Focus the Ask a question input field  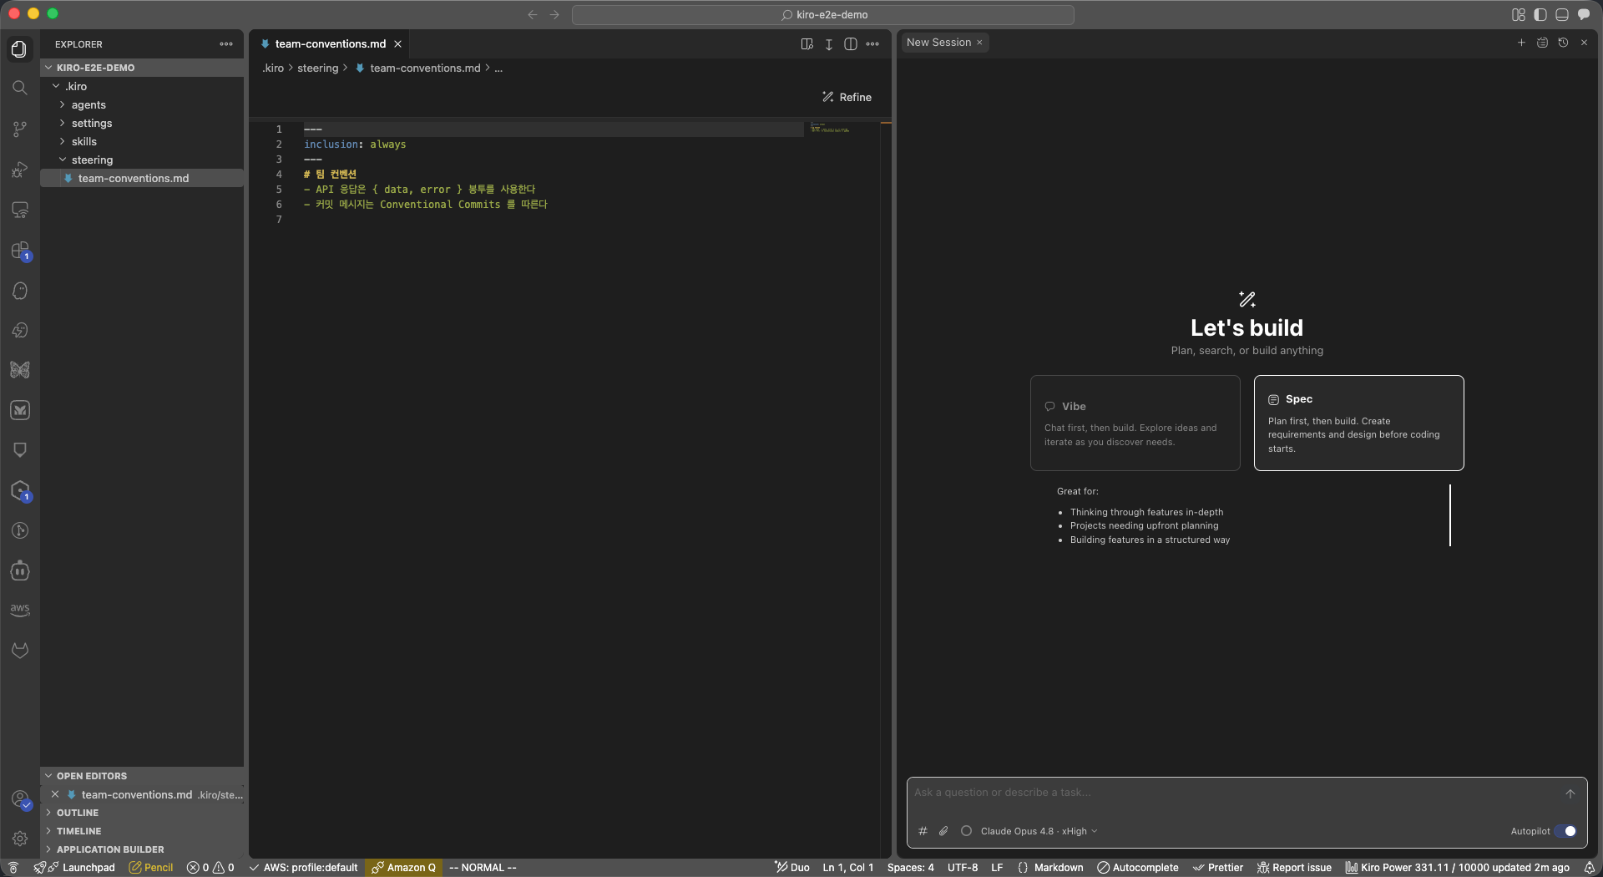point(1236,793)
